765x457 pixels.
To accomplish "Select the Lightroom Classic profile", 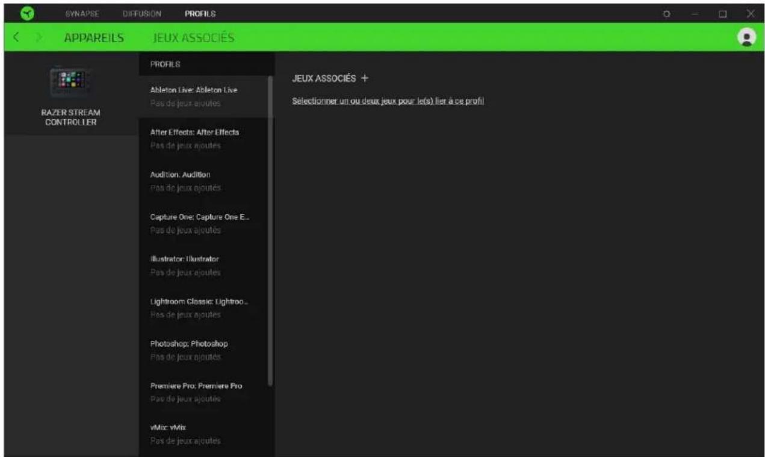I will point(205,308).
